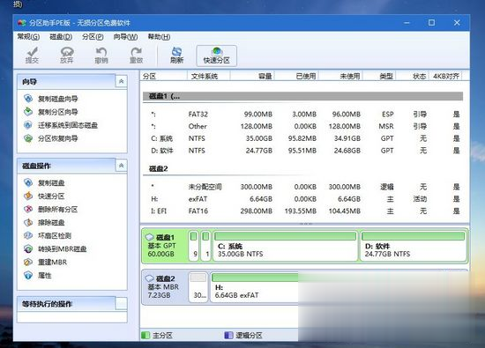
Task: Select 快速分区 under disk operations
Action: pyautogui.click(x=45, y=196)
